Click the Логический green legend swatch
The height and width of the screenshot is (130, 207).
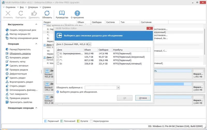pos(62,121)
